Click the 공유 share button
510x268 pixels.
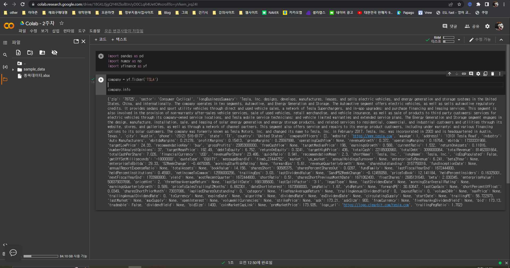coord(472,26)
